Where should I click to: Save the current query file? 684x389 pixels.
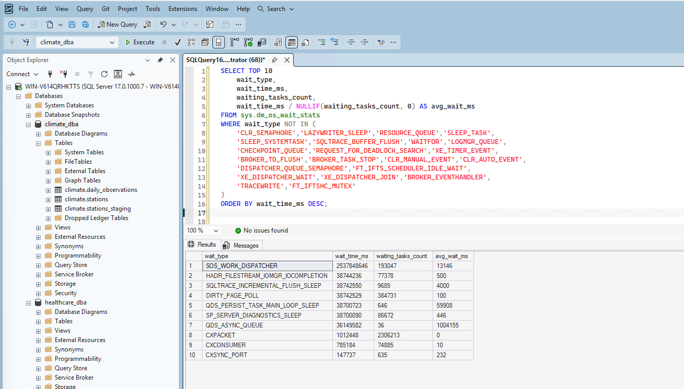coord(72,25)
